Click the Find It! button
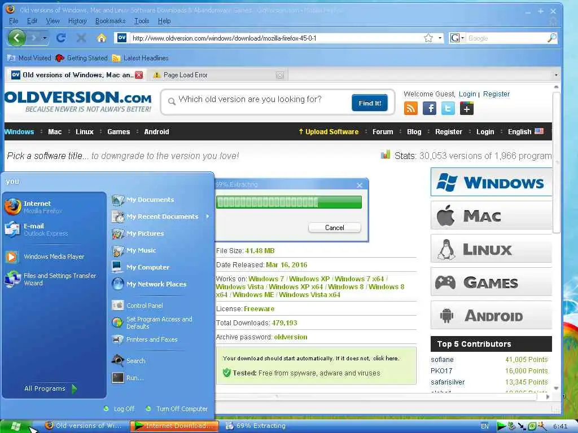Viewport: 578px width, 433px height. (370, 103)
